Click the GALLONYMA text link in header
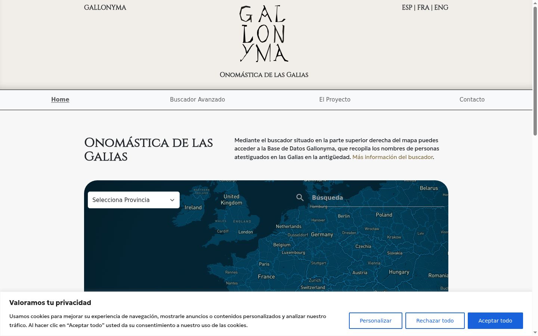This screenshot has height=336, width=538. (105, 7)
